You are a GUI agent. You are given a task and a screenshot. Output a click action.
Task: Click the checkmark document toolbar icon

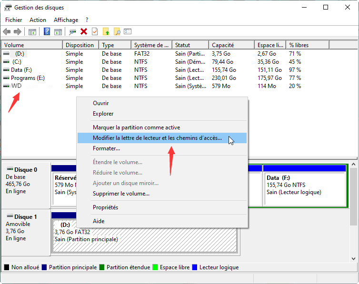[x=94, y=31]
